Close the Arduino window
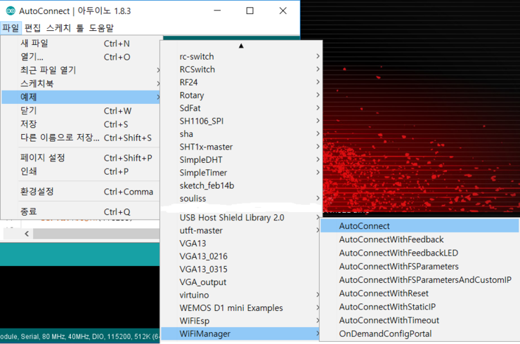Image resolution: width=520 pixels, height=344 pixels. (283, 11)
